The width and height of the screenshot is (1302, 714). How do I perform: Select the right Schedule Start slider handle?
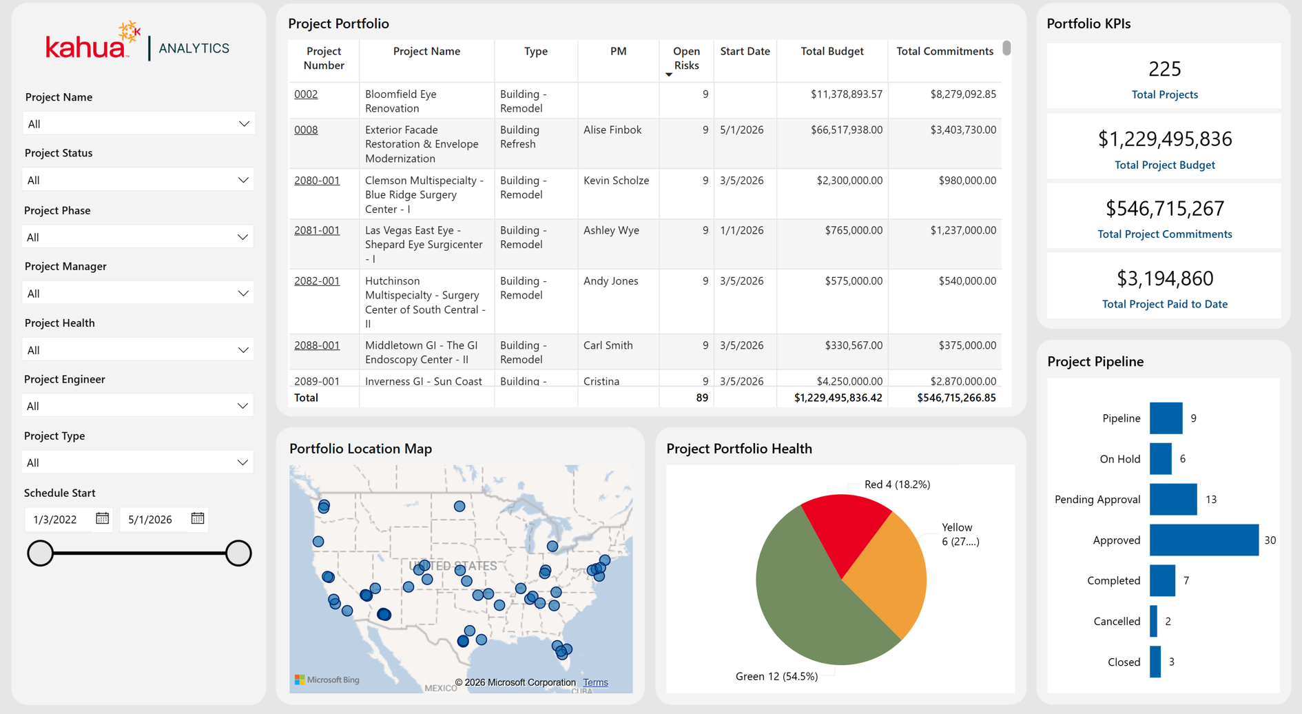238,553
